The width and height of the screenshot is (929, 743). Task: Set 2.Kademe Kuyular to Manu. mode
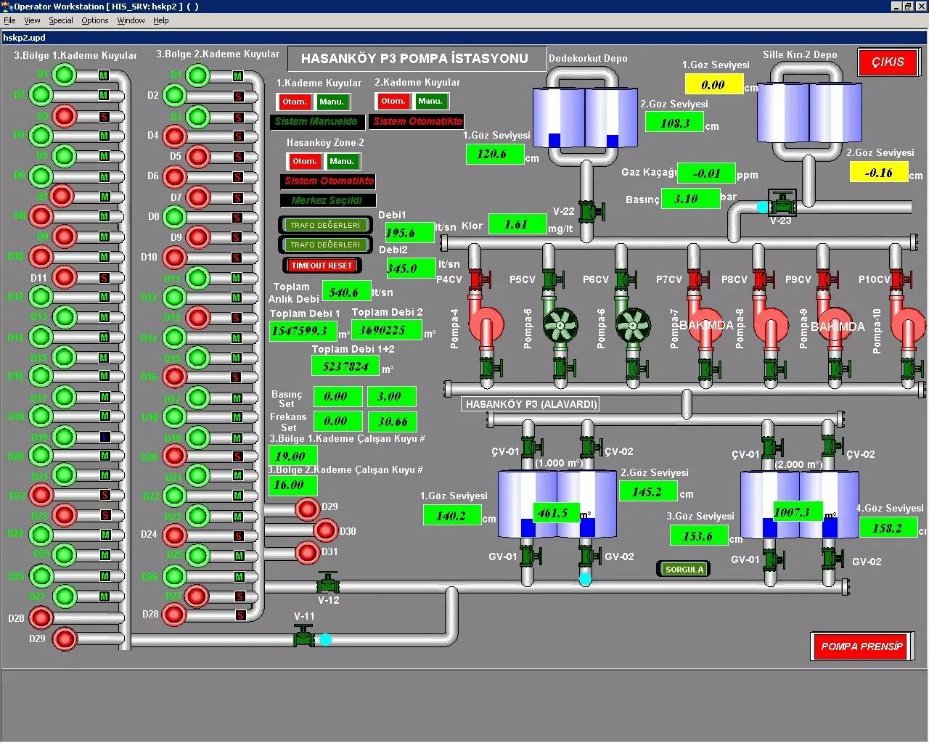430,102
